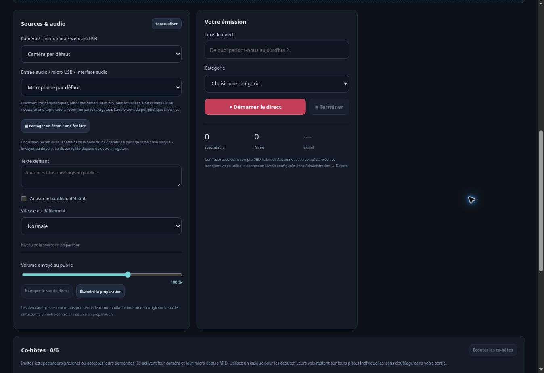
Task: Click the Sources & audio heading
Action: pyautogui.click(x=43, y=24)
